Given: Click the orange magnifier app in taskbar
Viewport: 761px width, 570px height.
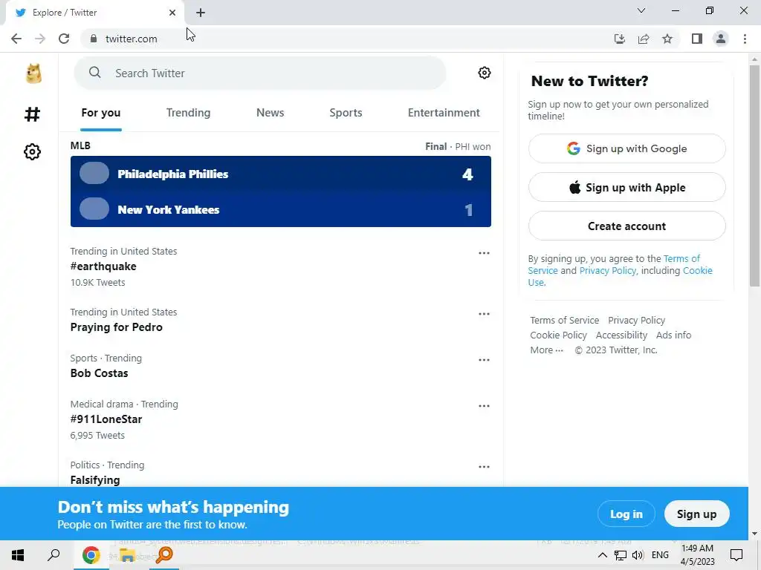Looking at the screenshot, I should pos(164,555).
